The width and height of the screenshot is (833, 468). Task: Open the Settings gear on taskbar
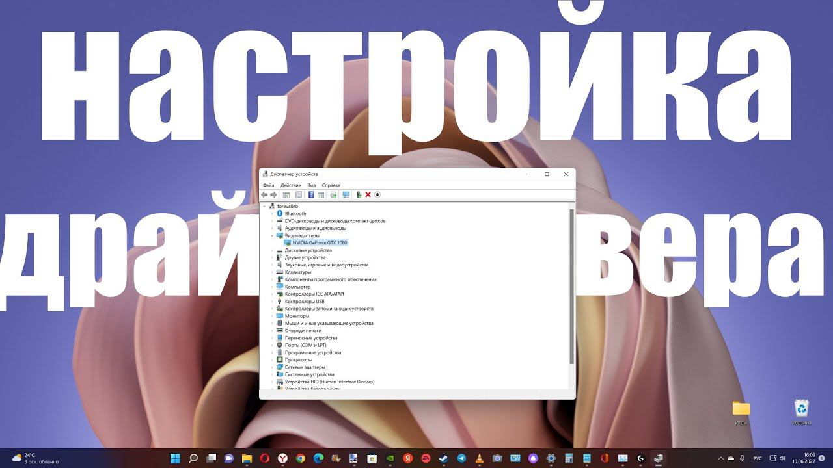click(551, 458)
